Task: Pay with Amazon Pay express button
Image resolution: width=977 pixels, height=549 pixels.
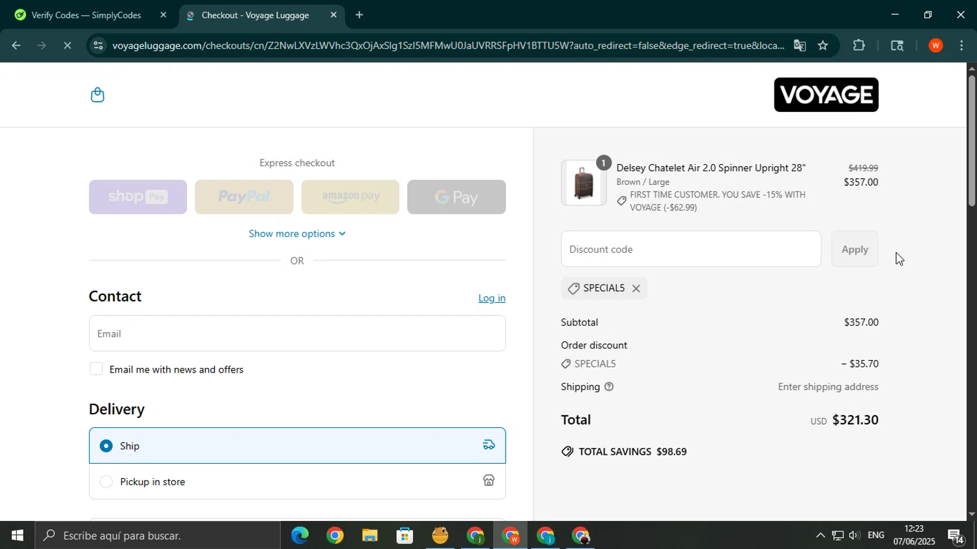Action: click(x=350, y=197)
